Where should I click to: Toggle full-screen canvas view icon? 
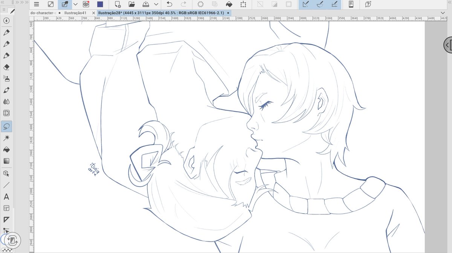point(51,4)
